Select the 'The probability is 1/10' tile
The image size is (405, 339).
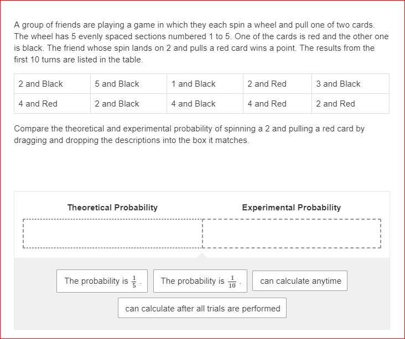tap(200, 281)
